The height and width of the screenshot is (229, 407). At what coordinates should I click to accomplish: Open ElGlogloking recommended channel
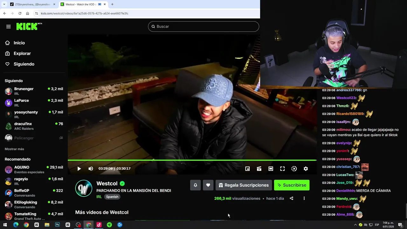[34, 205]
